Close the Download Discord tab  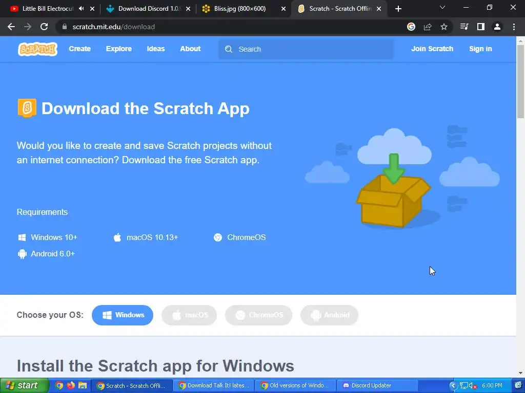188,9
